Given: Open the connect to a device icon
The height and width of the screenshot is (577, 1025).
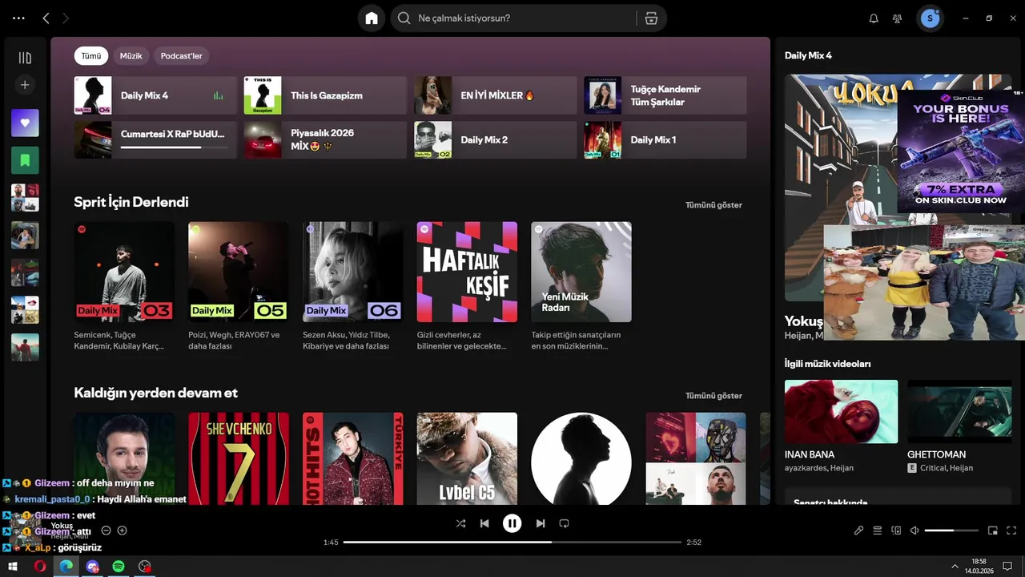Looking at the screenshot, I should point(896,531).
